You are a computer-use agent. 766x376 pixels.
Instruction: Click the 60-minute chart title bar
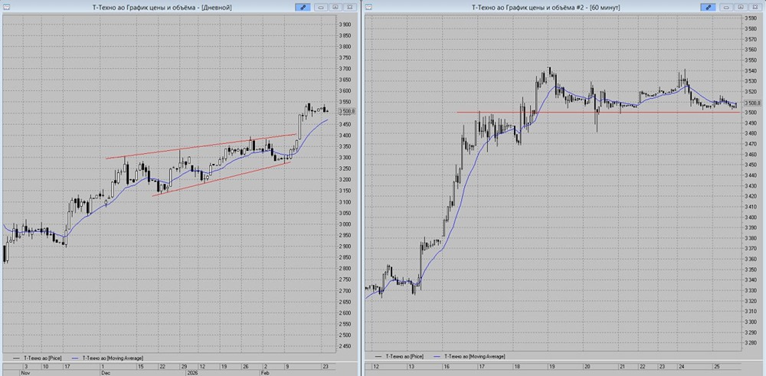click(536, 6)
